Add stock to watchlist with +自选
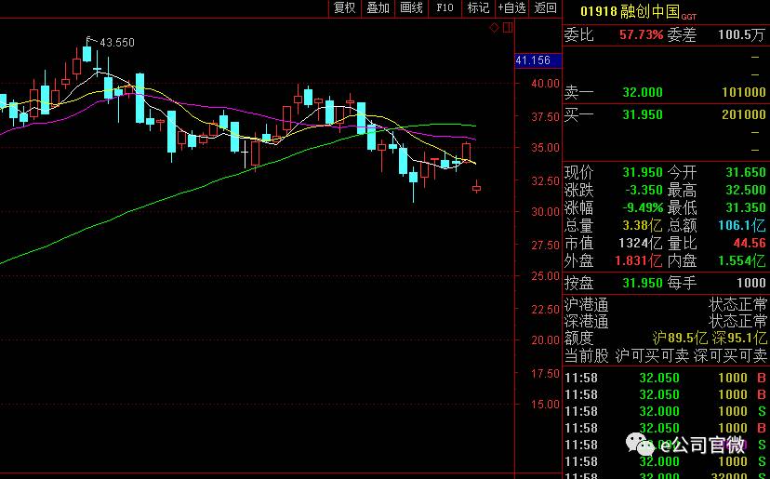 511,7
